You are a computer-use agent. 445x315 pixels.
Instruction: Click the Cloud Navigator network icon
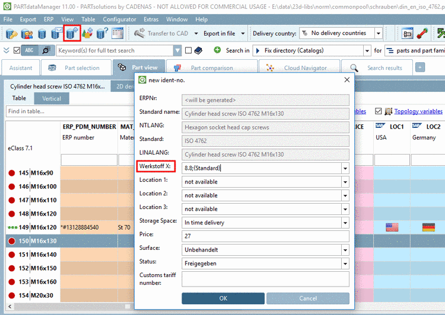pos(270,68)
